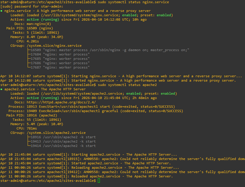Screen dimensions: 245x187
Task: Click apache2 start time '2026-04-10 21:45:04 UTC'
Action: pos(105,98)
